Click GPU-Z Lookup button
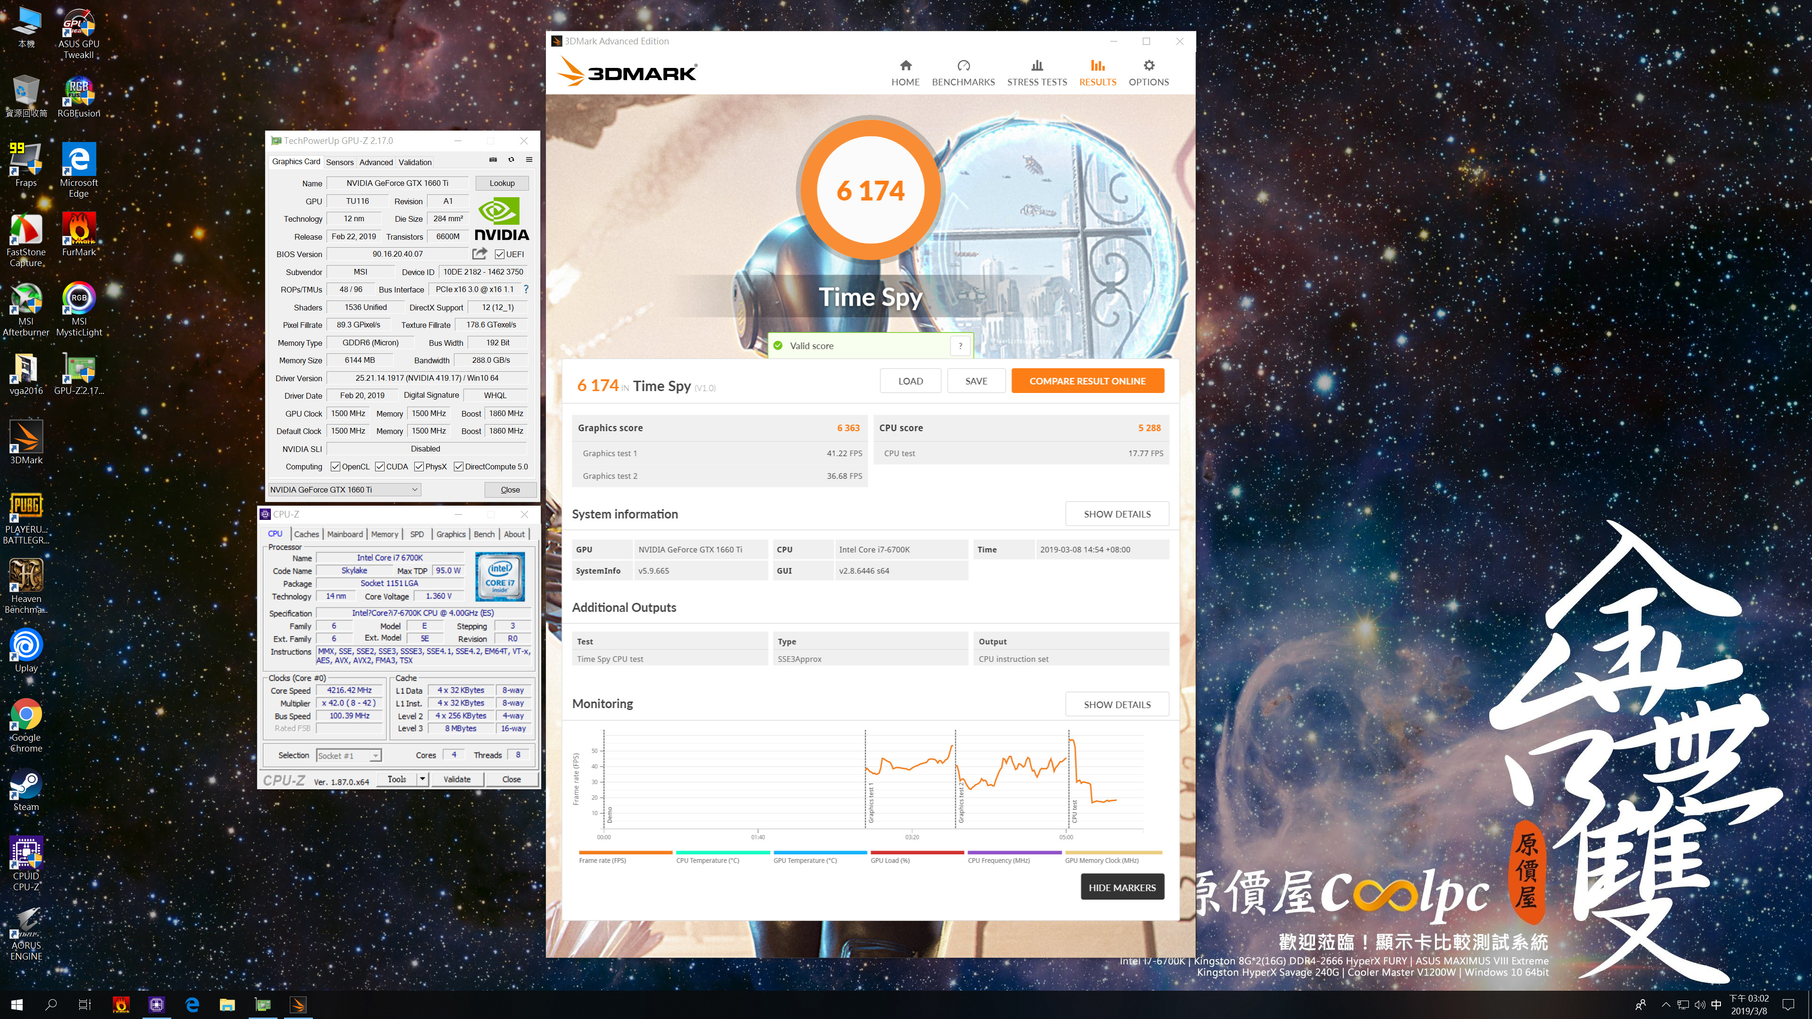Image resolution: width=1812 pixels, height=1019 pixels. pyautogui.click(x=502, y=183)
